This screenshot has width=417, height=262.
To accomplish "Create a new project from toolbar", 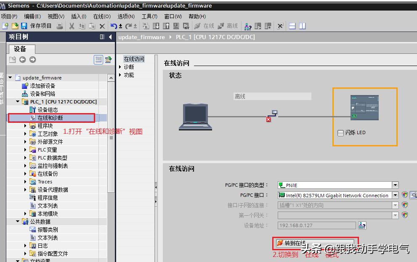I will pyautogui.click(x=5, y=26).
